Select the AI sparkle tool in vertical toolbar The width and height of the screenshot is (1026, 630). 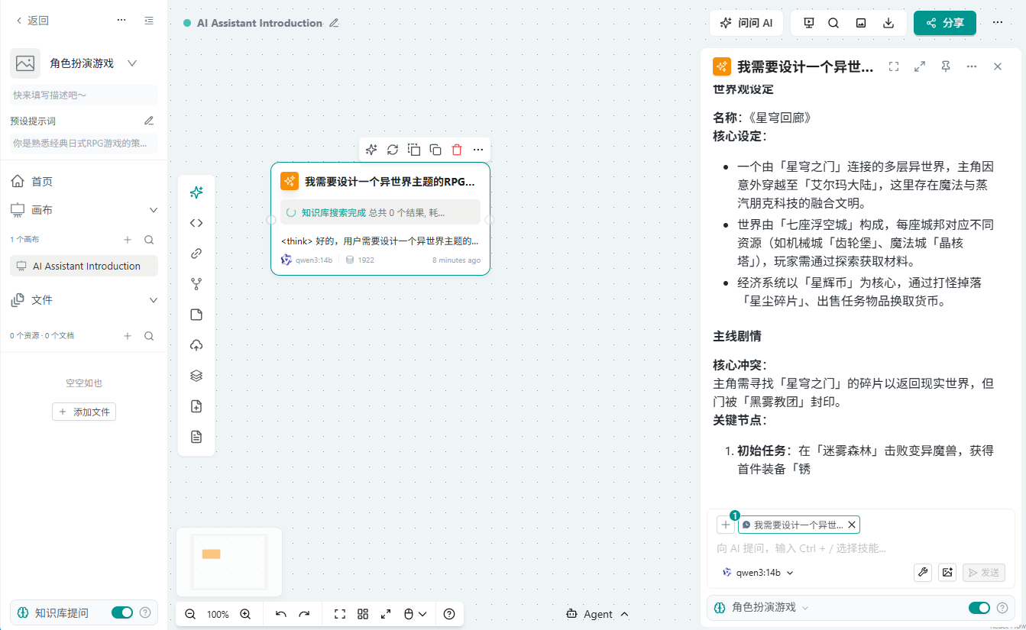(196, 192)
